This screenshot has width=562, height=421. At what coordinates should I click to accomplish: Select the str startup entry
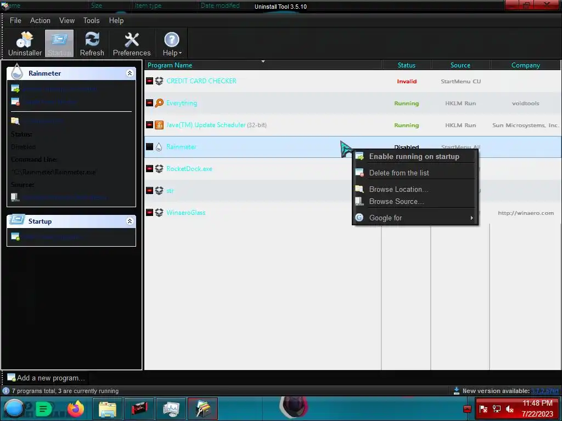pyautogui.click(x=353, y=190)
